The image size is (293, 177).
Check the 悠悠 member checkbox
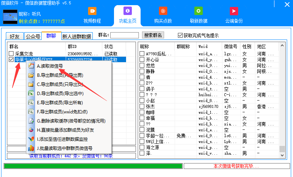142,65
